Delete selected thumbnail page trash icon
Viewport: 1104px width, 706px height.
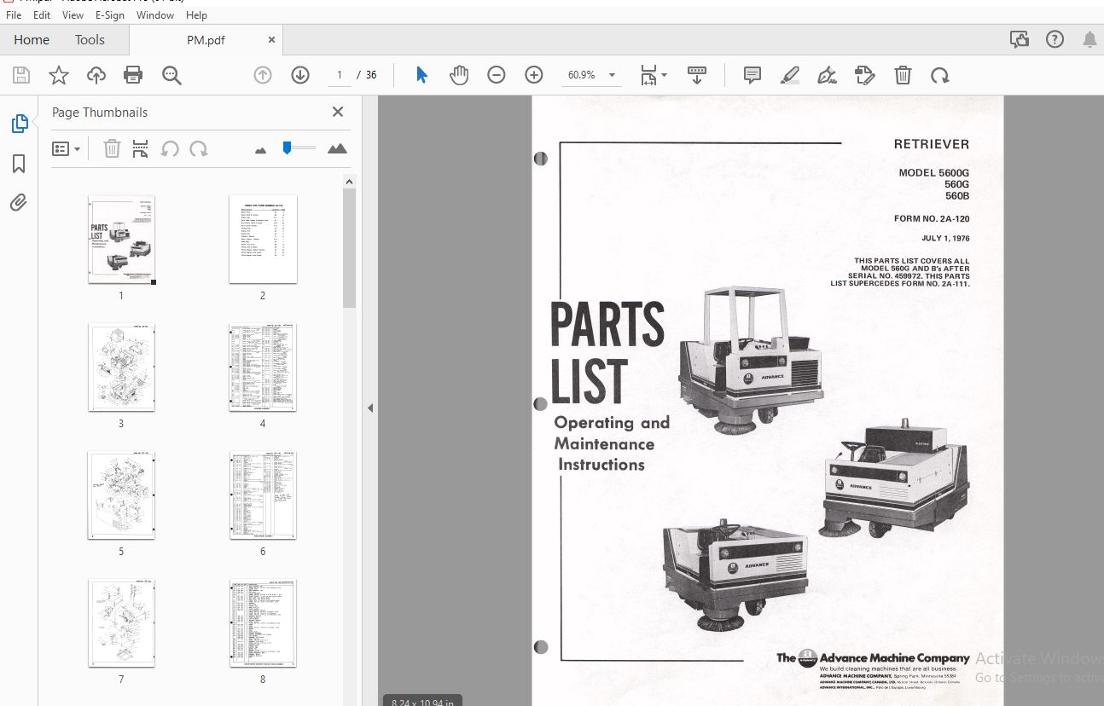coord(112,148)
